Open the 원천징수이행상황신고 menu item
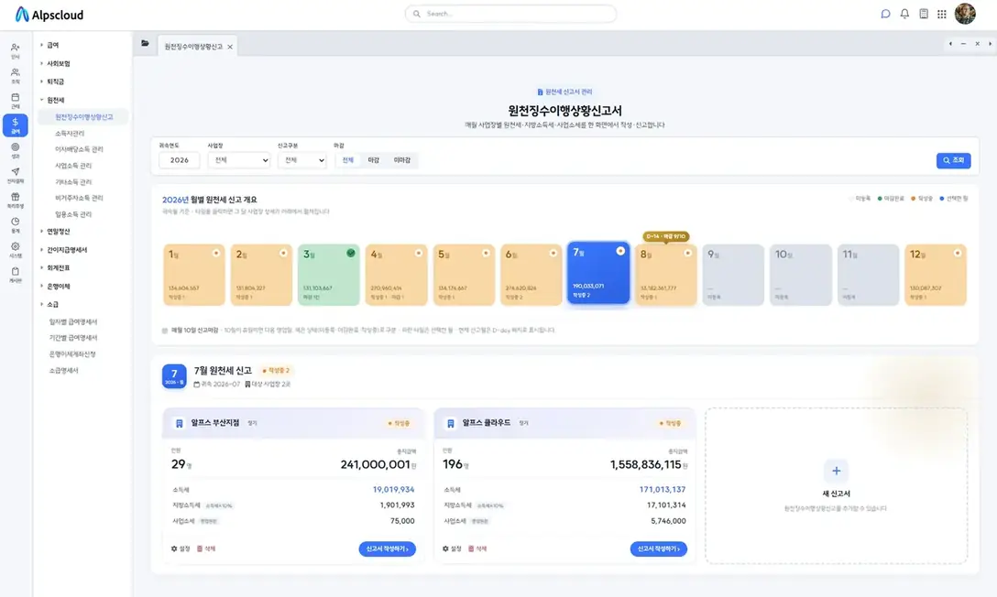Image resolution: width=997 pixels, height=597 pixels. pos(83,117)
